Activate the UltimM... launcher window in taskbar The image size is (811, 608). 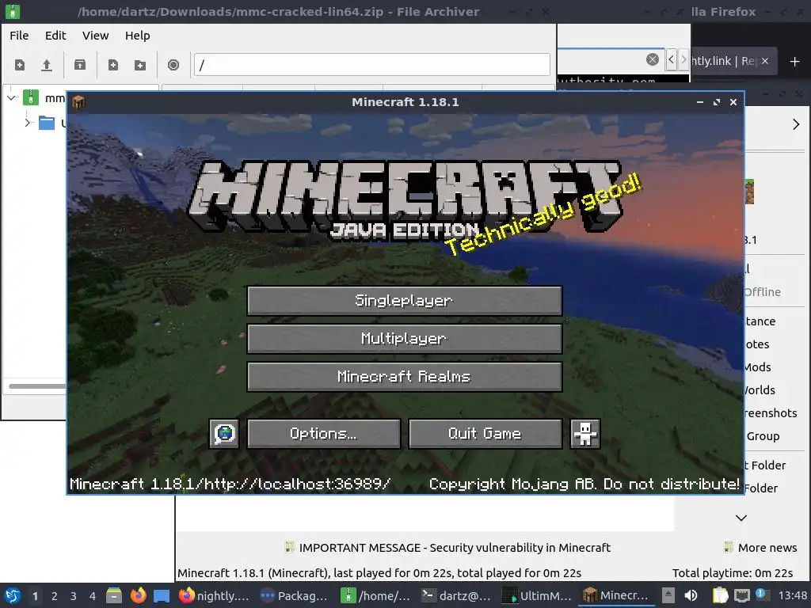[536, 595]
